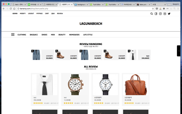Open the HOME&KIDS category menu
This screenshot has width=182, height=114.
(74, 35)
